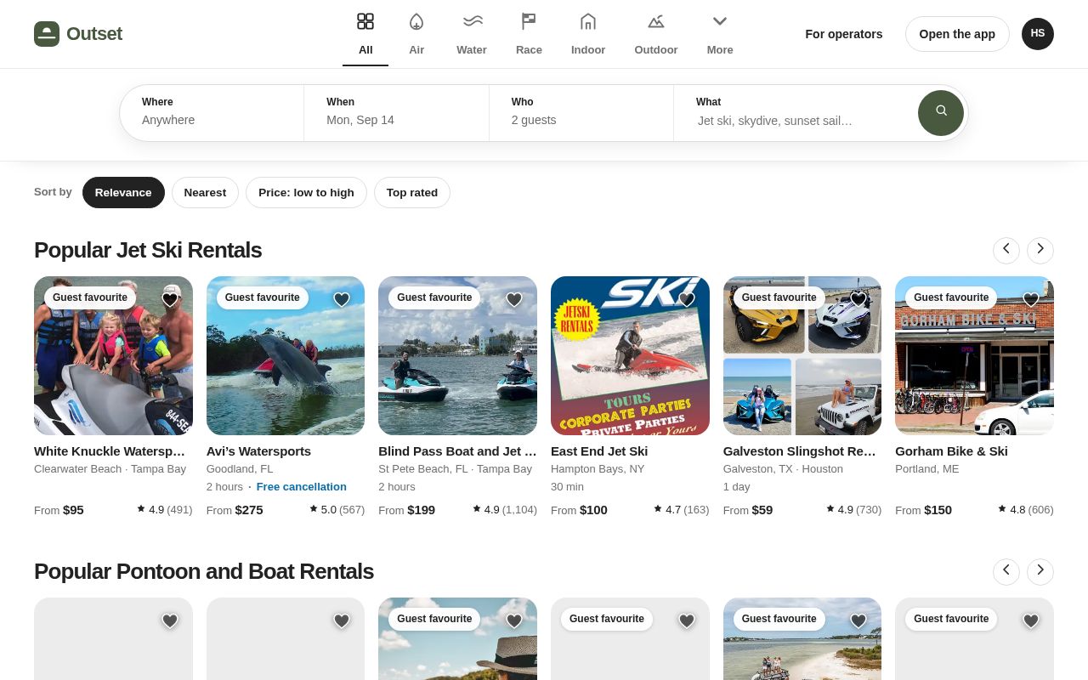Favorite Blind Pass Boat listing heart icon
The height and width of the screenshot is (680, 1088).
(x=514, y=299)
